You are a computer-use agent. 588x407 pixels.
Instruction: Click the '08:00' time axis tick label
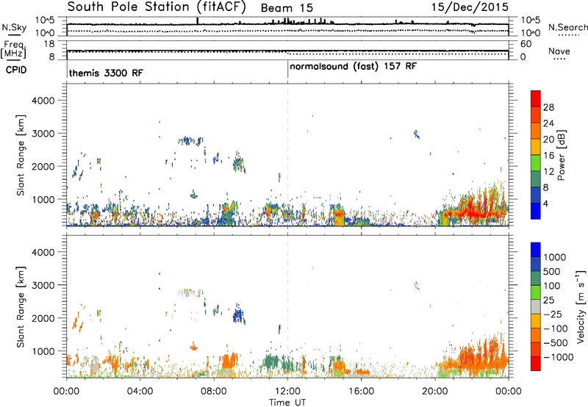(214, 392)
